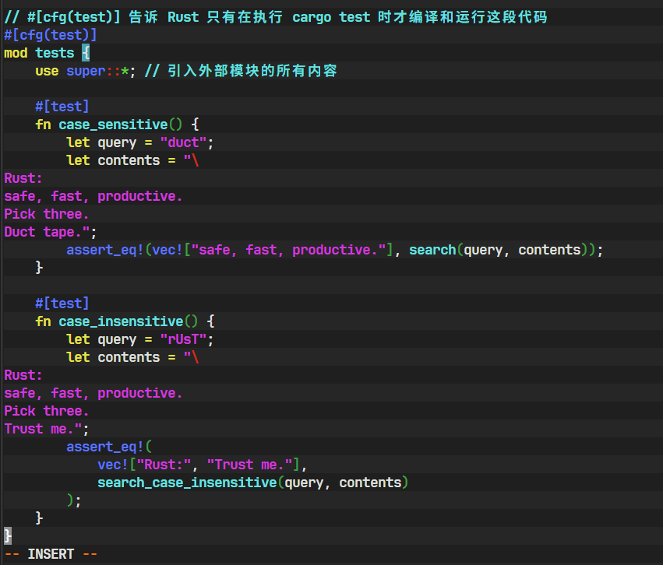The image size is (663, 565).
Task: Click the string literal "rUsT"
Action: pyautogui.click(x=183, y=339)
